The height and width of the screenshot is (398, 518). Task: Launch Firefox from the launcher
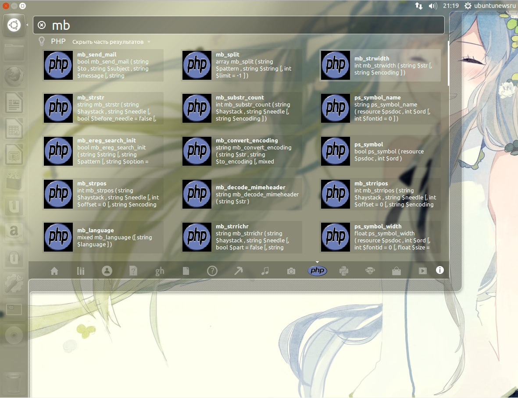[14, 77]
